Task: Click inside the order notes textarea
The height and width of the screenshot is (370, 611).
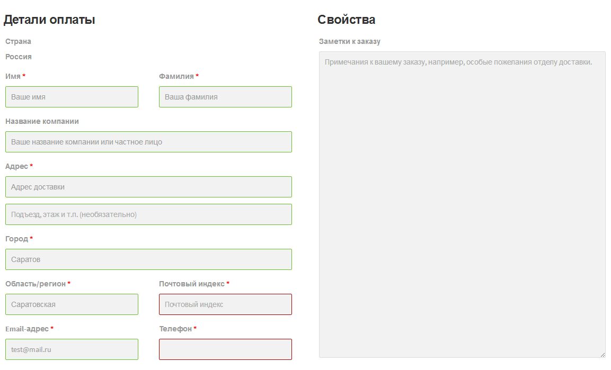Action: tap(462, 205)
